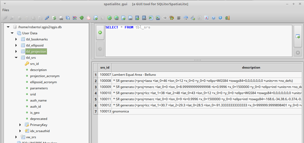Select the projection_acronym column in tree
Image resolution: width=304 pixels, height=143 pixels.
click(x=45, y=76)
